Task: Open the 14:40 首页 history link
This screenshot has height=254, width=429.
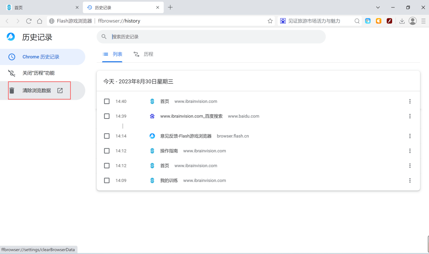Action: 165,101
